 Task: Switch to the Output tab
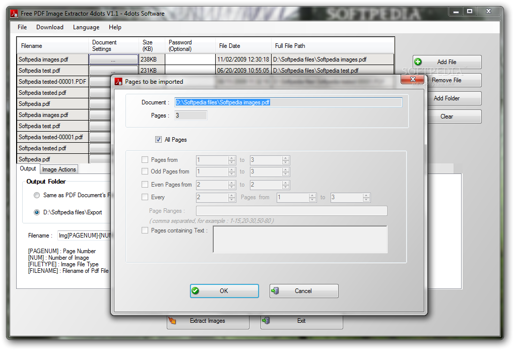click(28, 168)
